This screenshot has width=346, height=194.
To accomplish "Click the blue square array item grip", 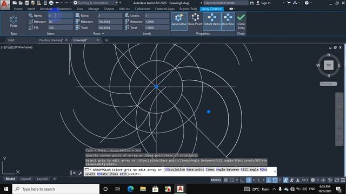I will click(209, 112).
